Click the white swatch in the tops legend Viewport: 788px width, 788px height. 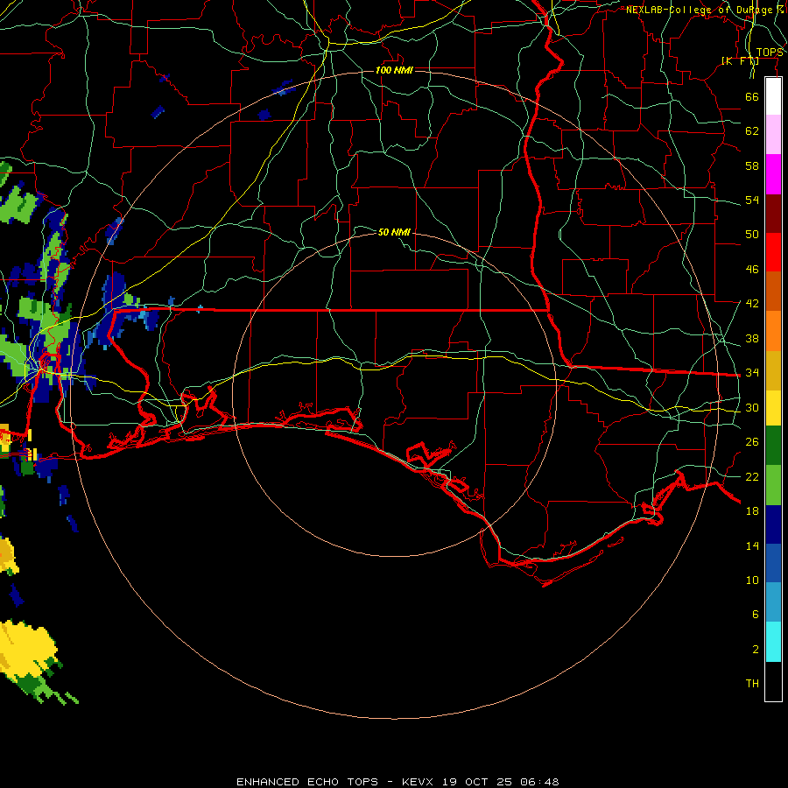(x=773, y=96)
